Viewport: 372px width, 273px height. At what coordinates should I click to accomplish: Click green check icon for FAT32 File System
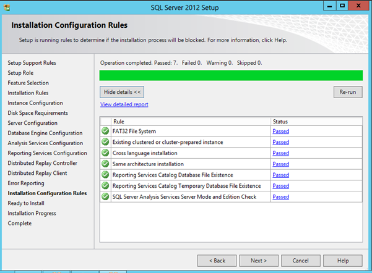click(105, 131)
